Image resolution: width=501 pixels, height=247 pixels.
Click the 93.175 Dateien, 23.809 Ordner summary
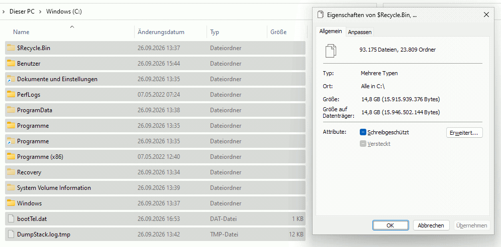398,50
